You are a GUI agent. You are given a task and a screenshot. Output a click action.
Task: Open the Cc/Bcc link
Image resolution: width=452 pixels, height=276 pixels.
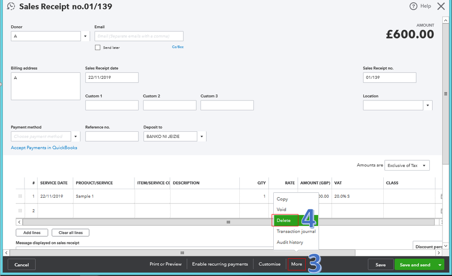coord(177,47)
